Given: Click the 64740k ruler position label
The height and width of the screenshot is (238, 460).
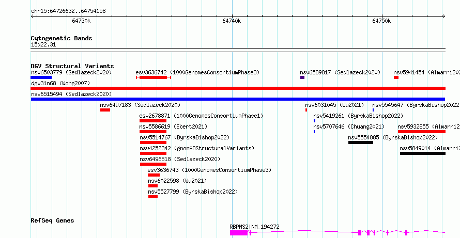Looking at the screenshot, I should click(x=232, y=21).
